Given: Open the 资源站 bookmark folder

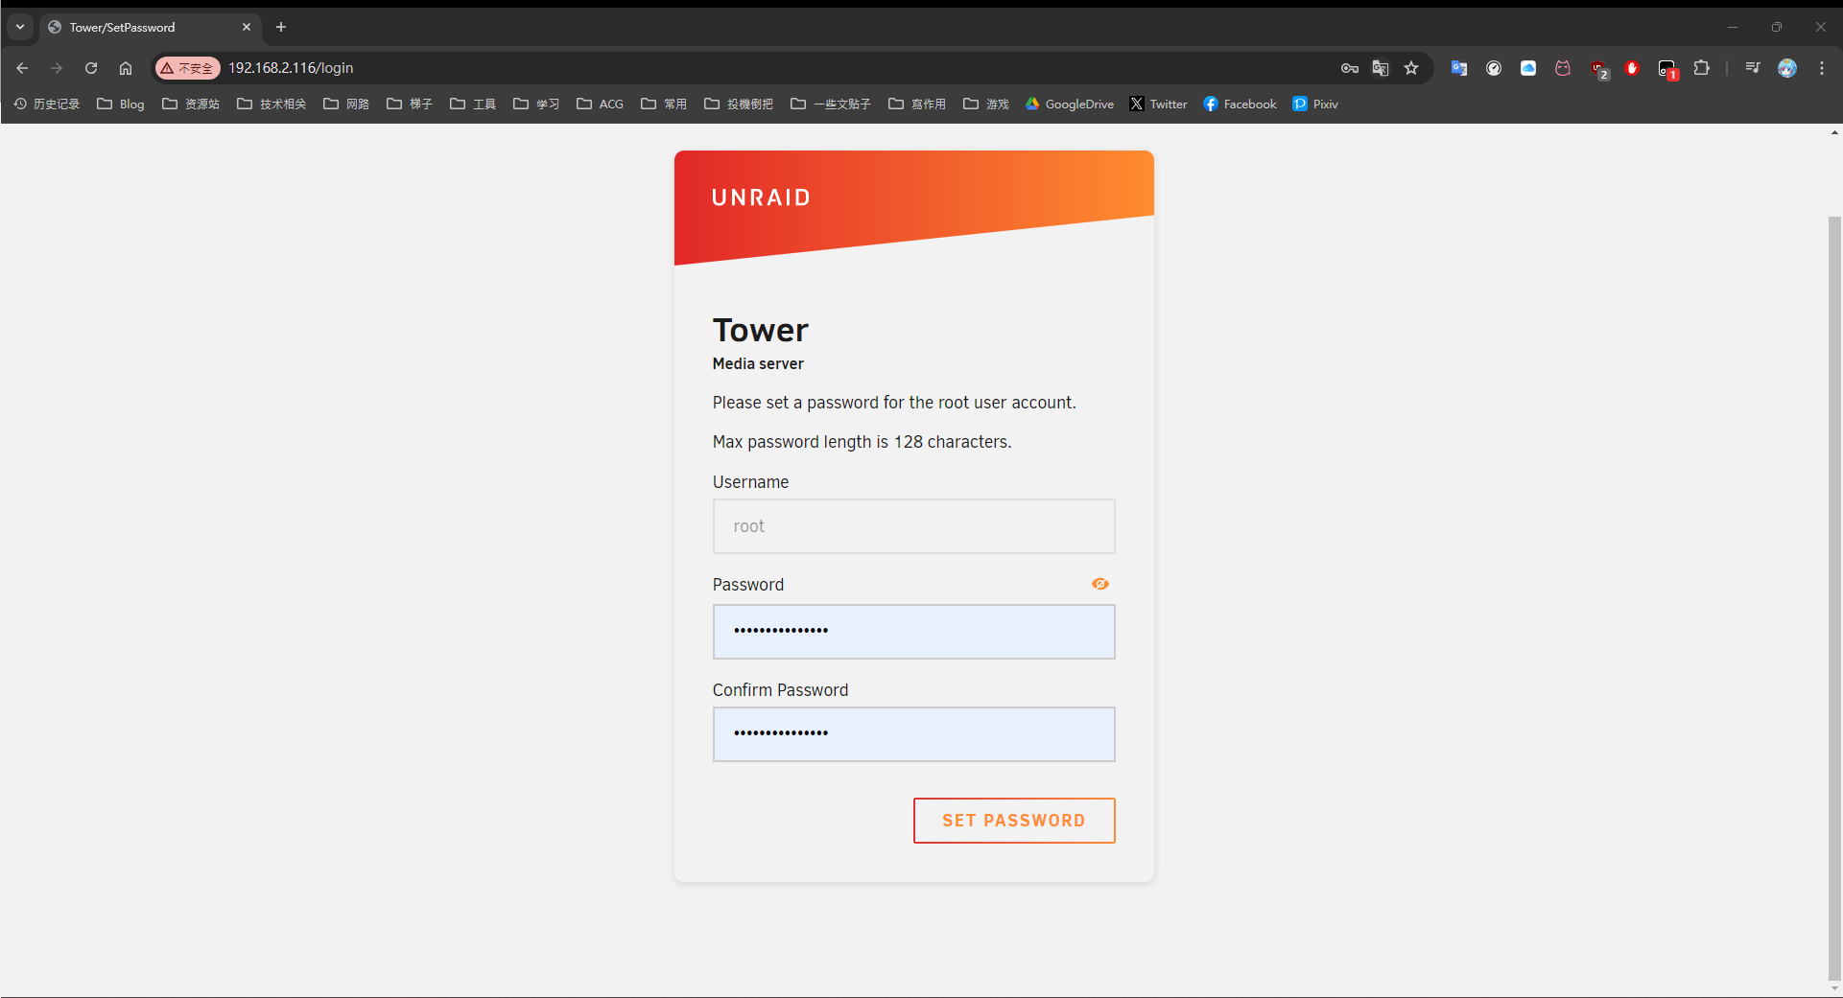Looking at the screenshot, I should point(191,104).
